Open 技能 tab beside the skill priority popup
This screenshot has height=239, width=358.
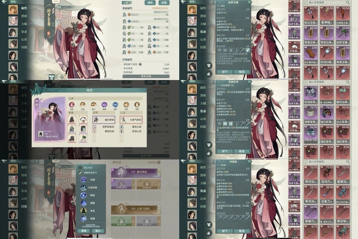[24, 206]
